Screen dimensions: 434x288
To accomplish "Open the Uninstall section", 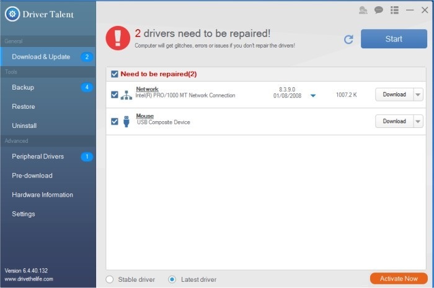I will click(x=48, y=125).
